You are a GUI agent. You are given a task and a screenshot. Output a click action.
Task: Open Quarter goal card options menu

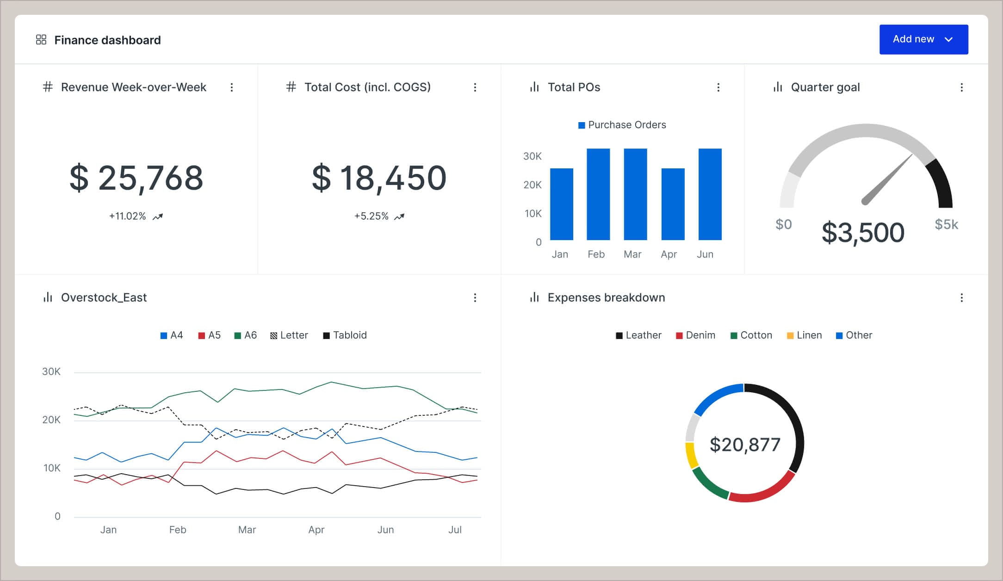[x=961, y=87]
